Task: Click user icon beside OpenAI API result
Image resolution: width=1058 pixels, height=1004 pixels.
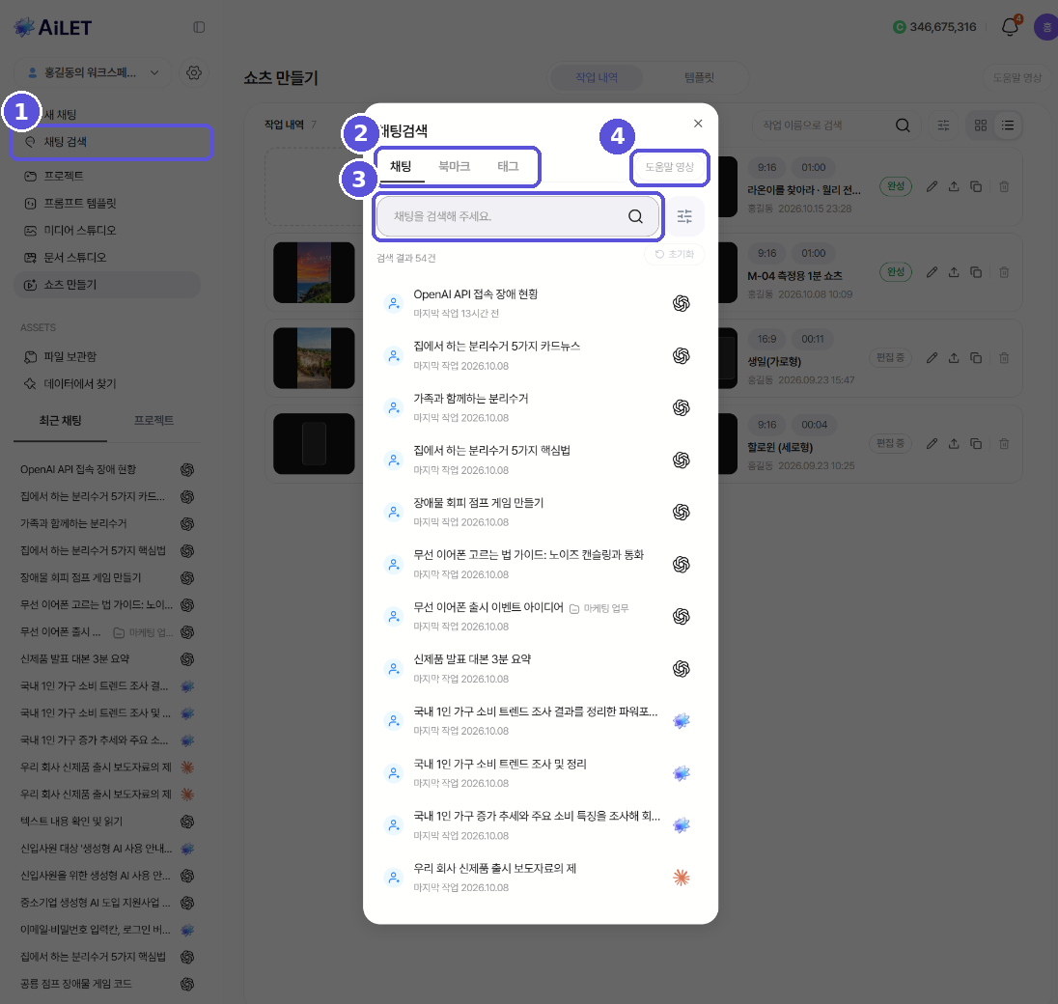Action: pos(394,304)
